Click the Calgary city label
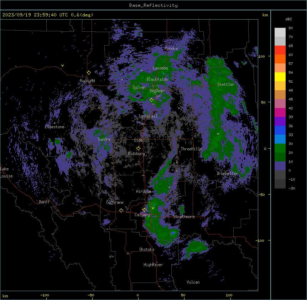Viewport: 307px width, 300px height. [142, 215]
